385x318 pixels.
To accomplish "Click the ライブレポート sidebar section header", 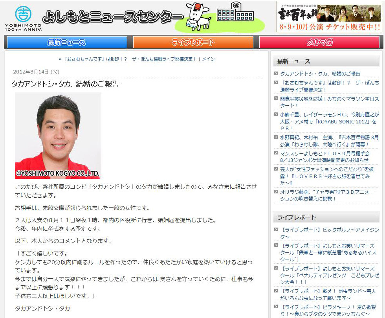I will click(x=326, y=217).
